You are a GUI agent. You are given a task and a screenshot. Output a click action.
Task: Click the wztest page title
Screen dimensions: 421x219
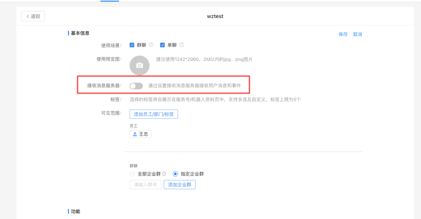tap(215, 17)
